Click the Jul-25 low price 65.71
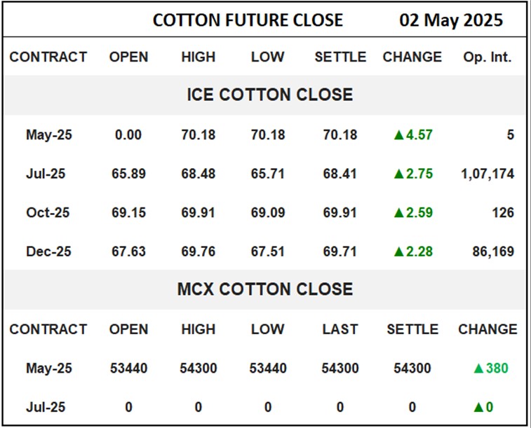The width and height of the screenshot is (531, 428). coord(268,174)
